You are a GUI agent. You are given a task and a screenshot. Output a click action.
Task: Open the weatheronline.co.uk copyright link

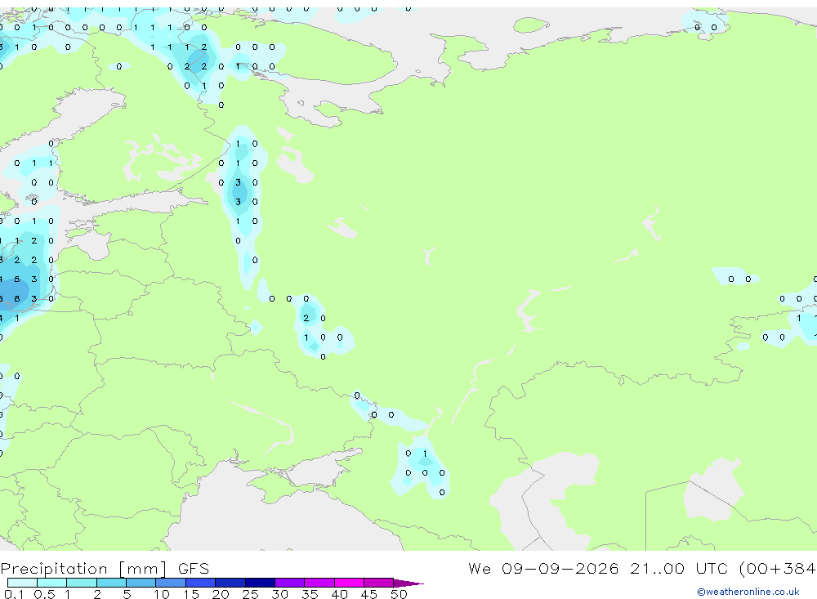click(x=748, y=592)
